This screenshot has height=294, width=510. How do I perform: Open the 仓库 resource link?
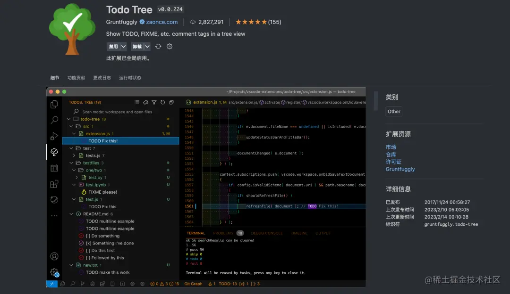[391, 155]
